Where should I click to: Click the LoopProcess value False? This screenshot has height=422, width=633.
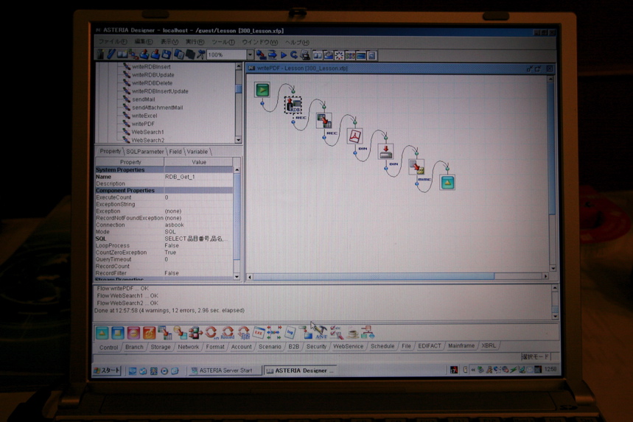198,246
